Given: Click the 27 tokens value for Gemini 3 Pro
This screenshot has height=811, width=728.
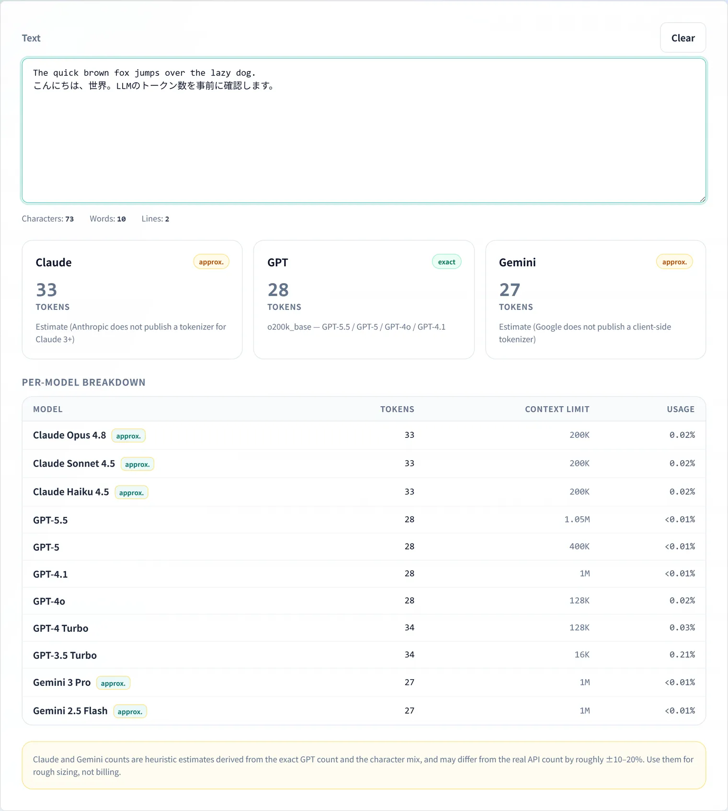Looking at the screenshot, I should tap(409, 682).
